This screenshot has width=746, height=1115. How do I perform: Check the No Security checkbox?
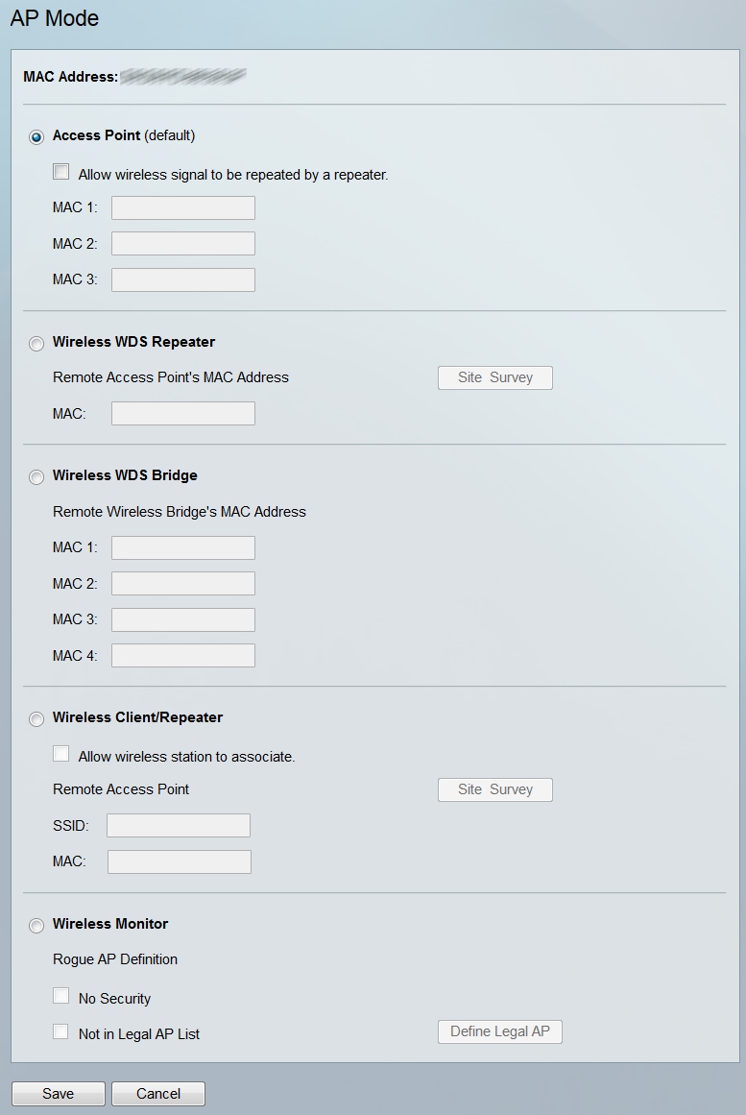(x=61, y=996)
